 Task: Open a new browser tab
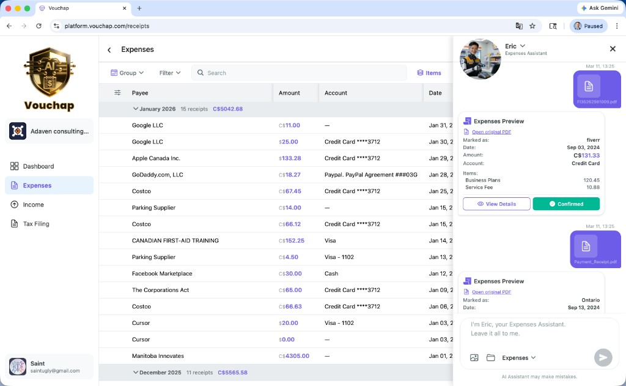click(x=139, y=8)
